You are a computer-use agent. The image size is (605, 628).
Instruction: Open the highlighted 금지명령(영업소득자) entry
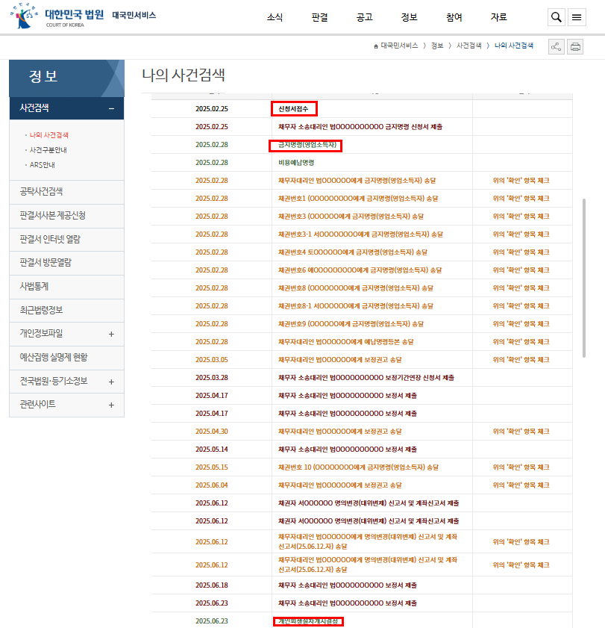(x=307, y=146)
